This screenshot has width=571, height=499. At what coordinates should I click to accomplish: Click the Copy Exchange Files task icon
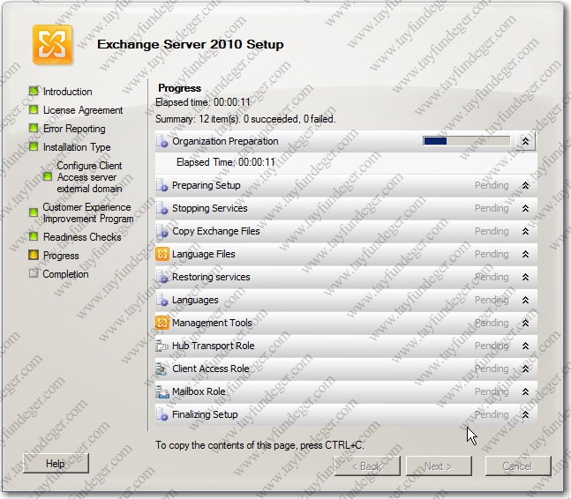(x=162, y=231)
